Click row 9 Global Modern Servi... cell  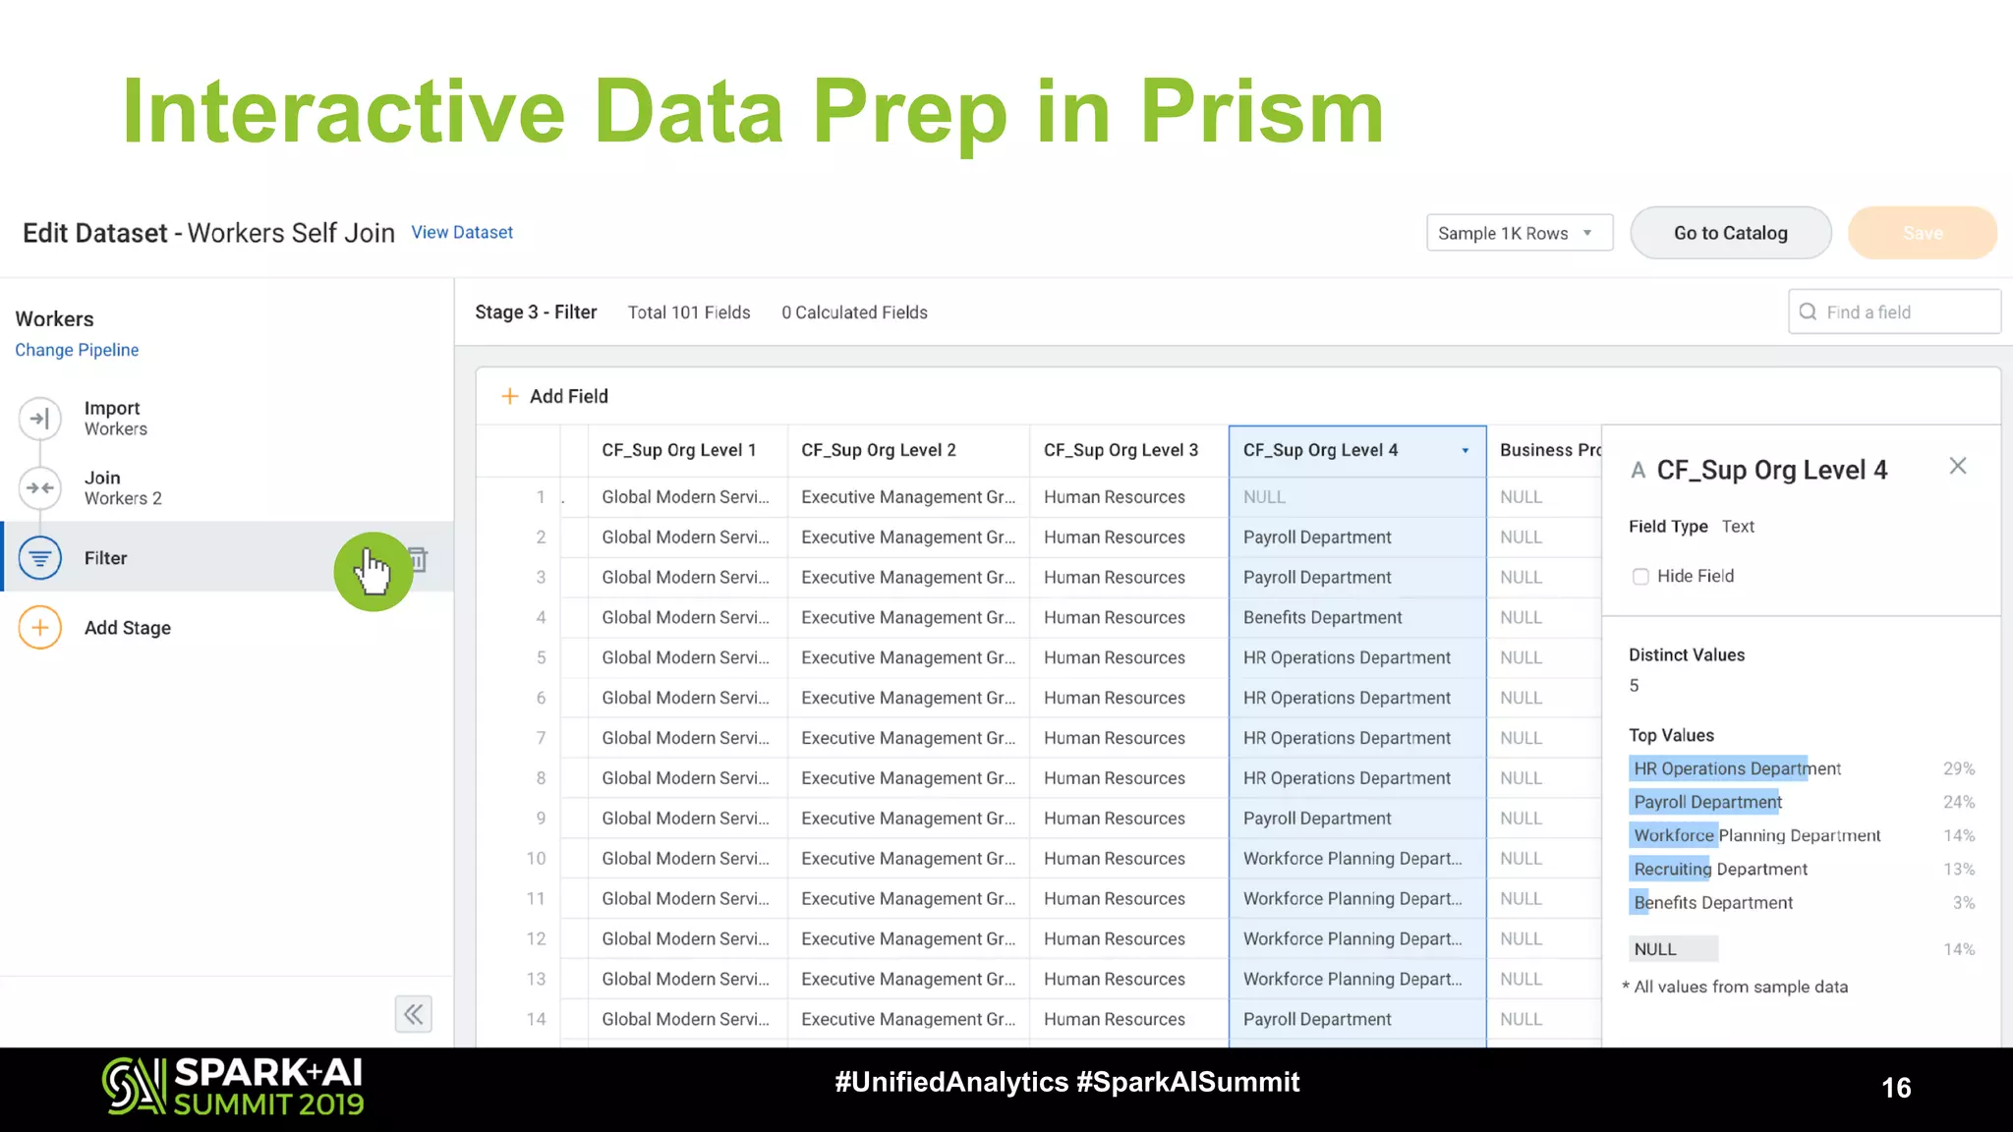point(688,819)
